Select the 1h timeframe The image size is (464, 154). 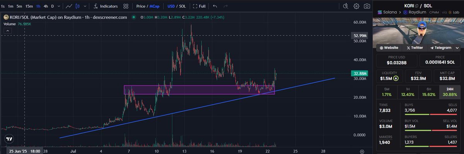[x=39, y=6]
